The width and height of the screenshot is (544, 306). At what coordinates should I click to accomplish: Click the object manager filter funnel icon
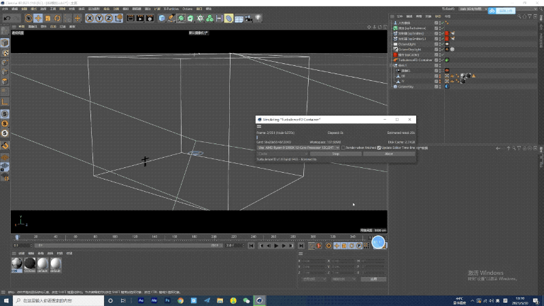(x=530, y=16)
